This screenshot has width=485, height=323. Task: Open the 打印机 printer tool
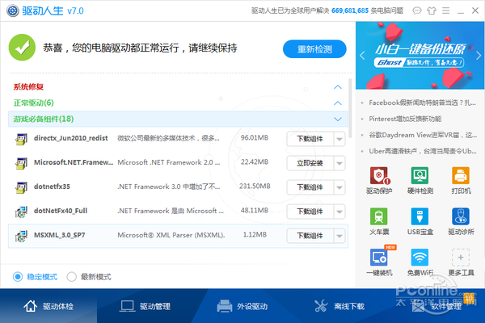tap(461, 181)
